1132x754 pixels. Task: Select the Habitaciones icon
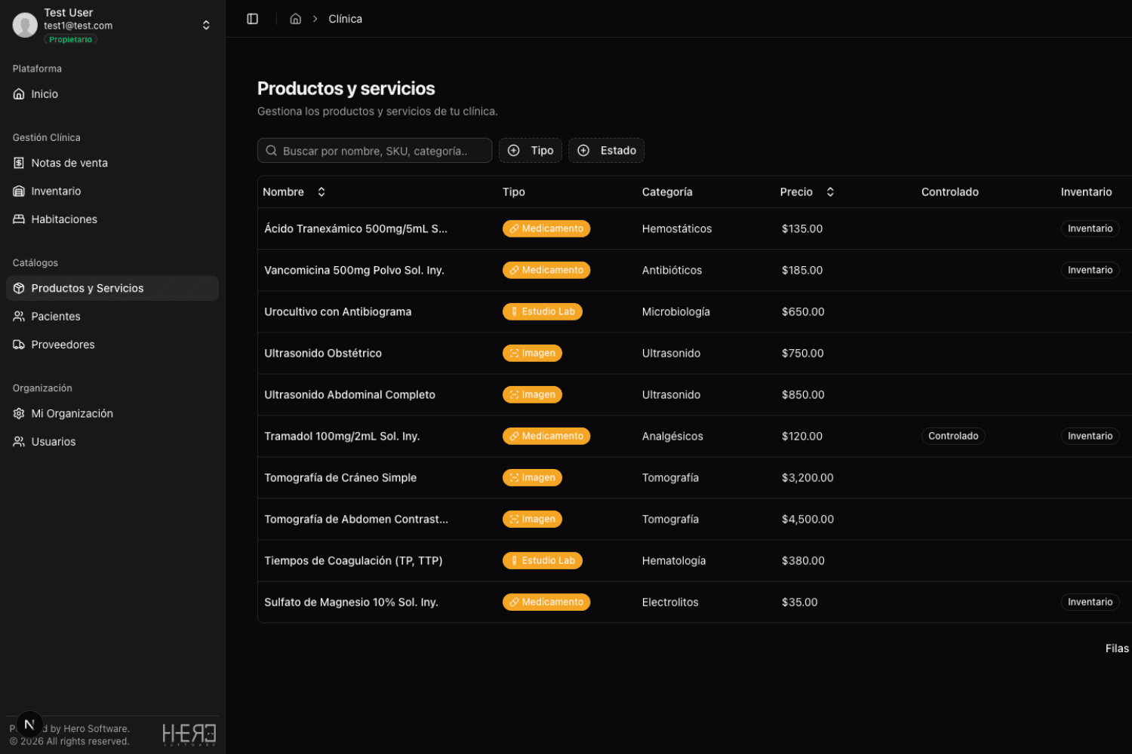pos(18,219)
